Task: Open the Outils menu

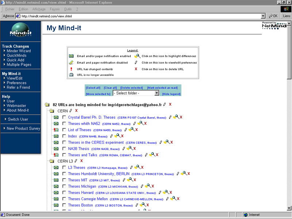Action: tap(68, 9)
